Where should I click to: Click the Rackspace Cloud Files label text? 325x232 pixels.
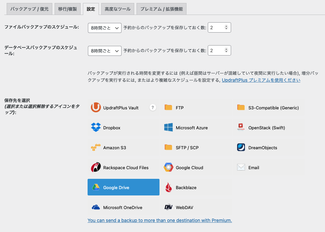click(x=126, y=168)
